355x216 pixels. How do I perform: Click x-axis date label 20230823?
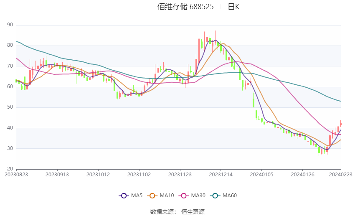coord(16,175)
